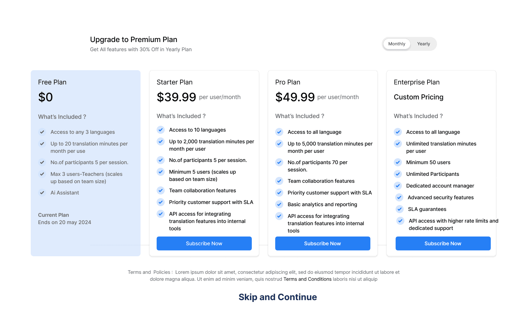The image size is (527, 329).
Task: Select the Monthly billing option
Action: [x=397, y=44]
